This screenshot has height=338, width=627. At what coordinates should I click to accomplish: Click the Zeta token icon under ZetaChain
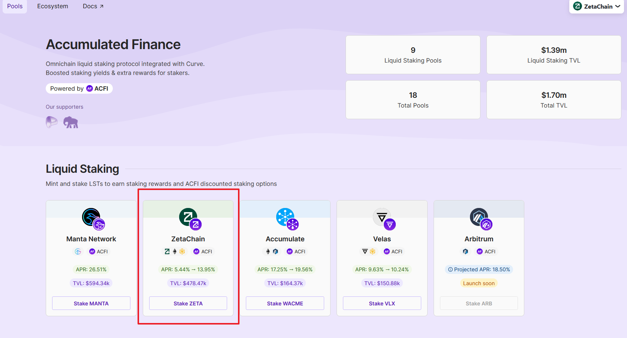(x=167, y=251)
